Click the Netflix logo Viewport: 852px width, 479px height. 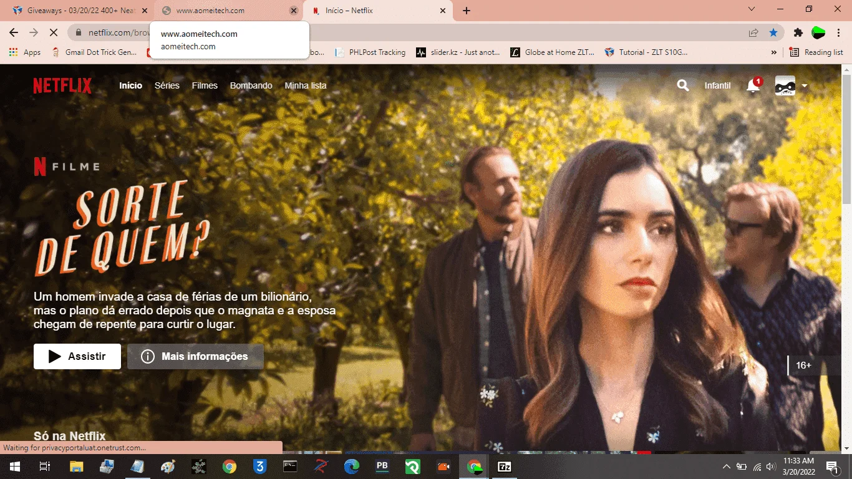pyautogui.click(x=62, y=85)
